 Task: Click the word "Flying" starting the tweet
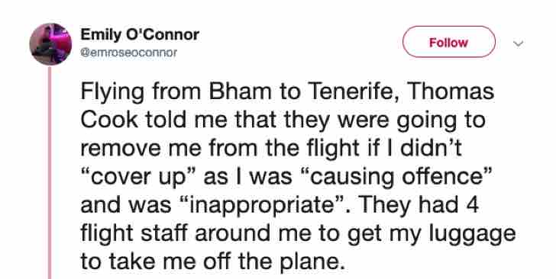pyautogui.click(x=112, y=91)
